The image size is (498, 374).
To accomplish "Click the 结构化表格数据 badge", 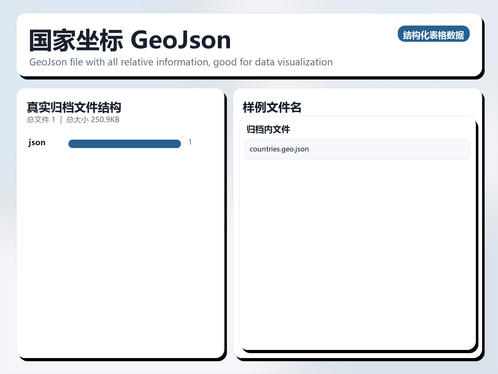I will pos(434,35).
